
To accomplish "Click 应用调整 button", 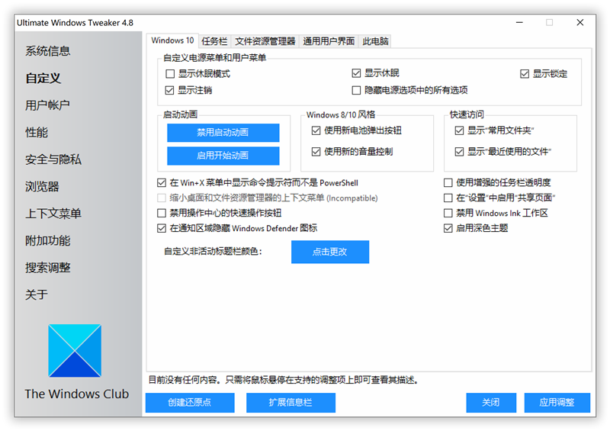I will [557, 403].
